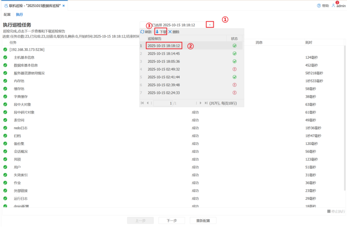Screen dimensions: 347x227
Task: Click the 任务 column header
Action: (x=13, y=43)
